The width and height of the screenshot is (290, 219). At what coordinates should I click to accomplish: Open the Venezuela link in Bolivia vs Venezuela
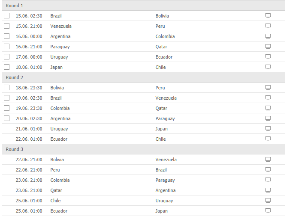coord(166,160)
